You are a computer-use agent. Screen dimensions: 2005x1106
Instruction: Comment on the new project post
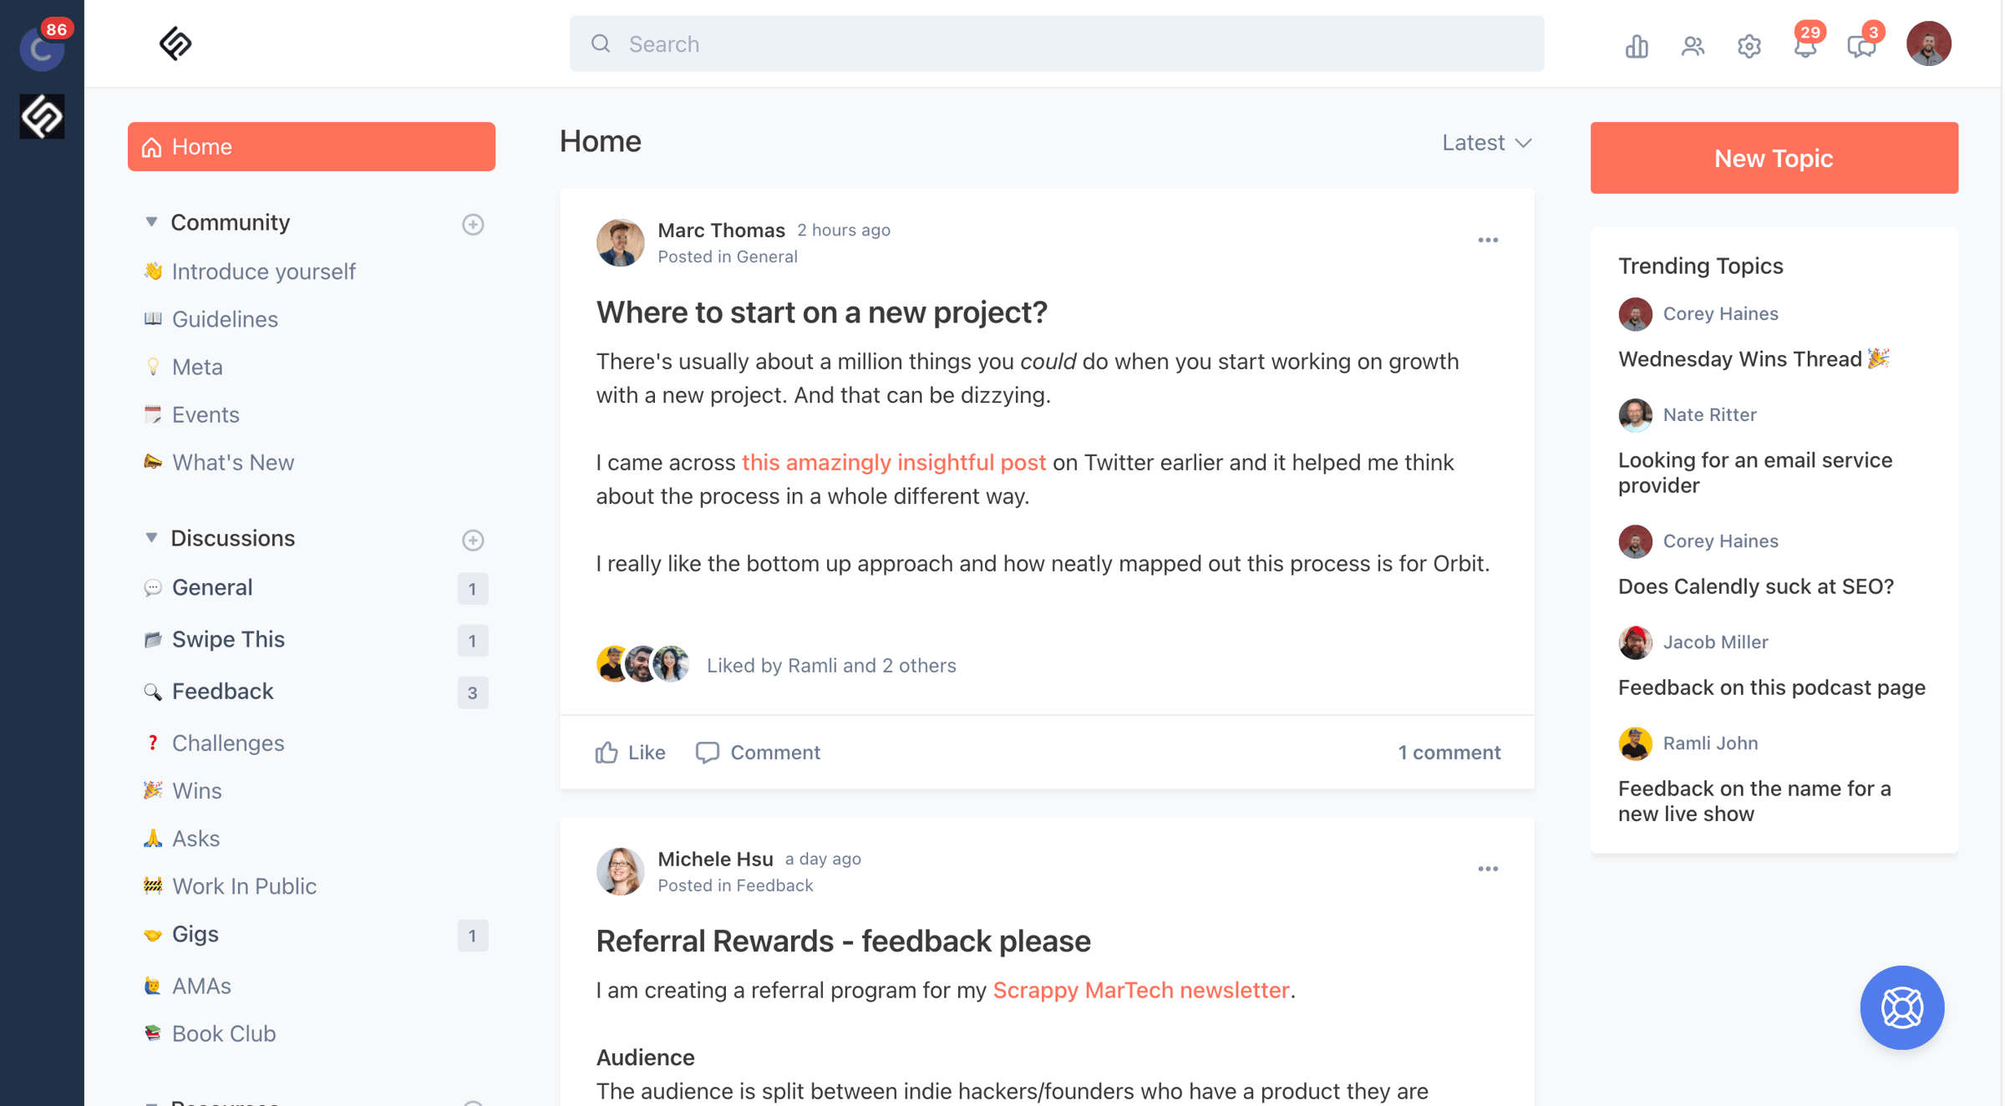pos(759,752)
